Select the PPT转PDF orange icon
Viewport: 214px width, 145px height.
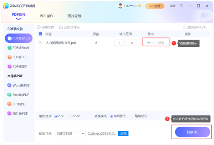[x=9, y=104]
